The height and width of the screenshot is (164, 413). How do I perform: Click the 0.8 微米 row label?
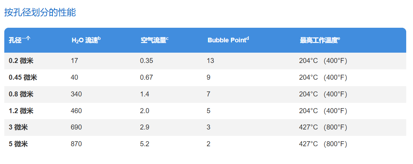click(x=21, y=94)
